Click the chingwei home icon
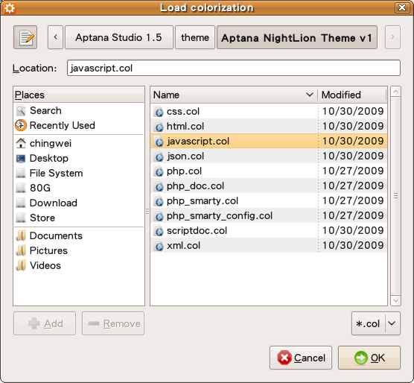Image resolution: width=414 pixels, height=383 pixels. click(x=21, y=143)
